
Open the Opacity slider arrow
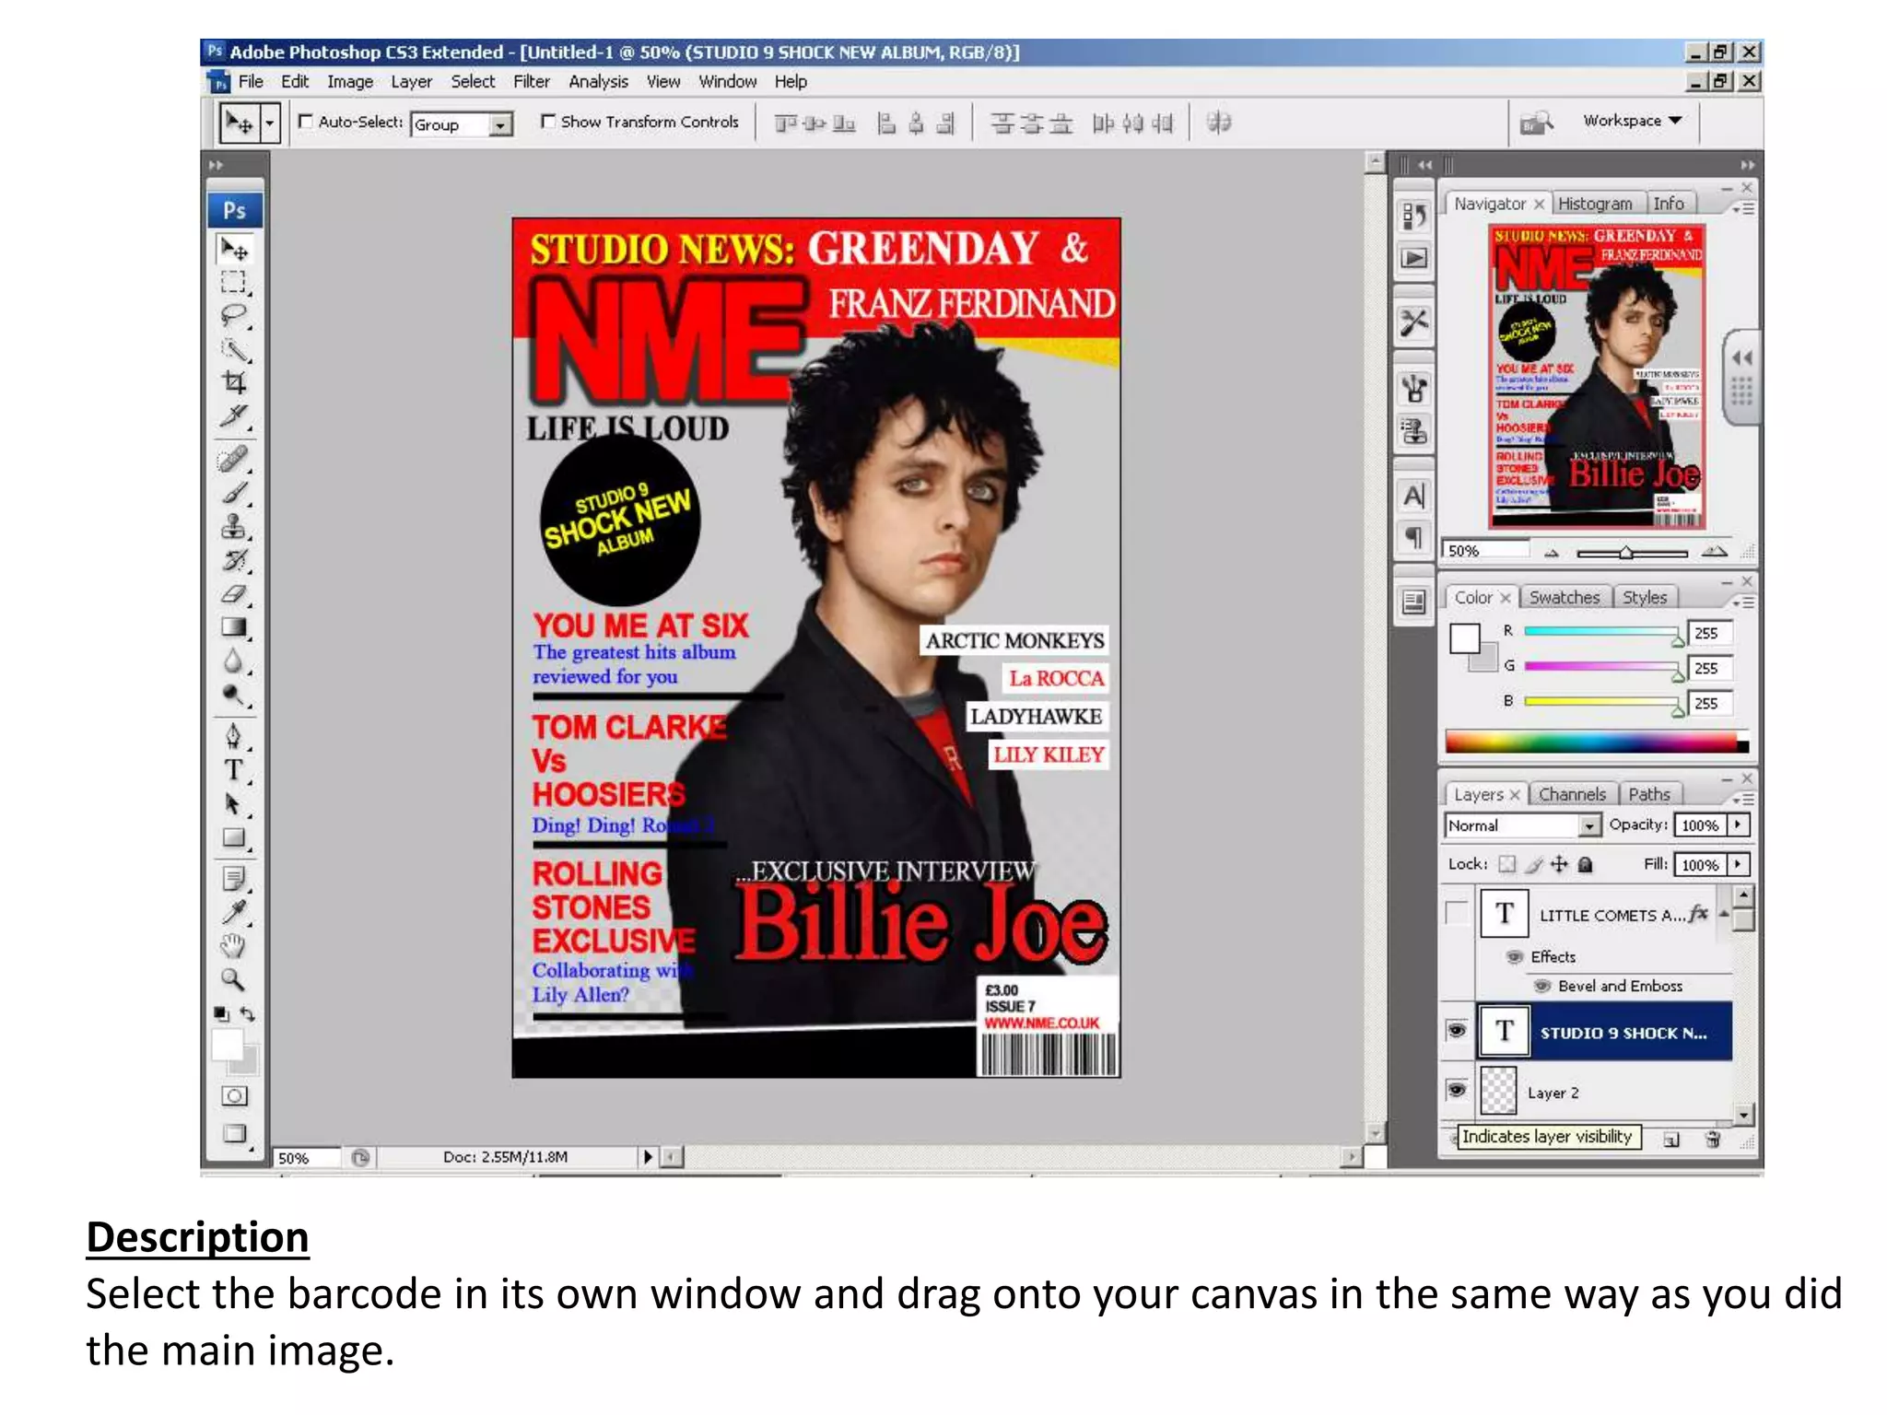[x=1738, y=825]
